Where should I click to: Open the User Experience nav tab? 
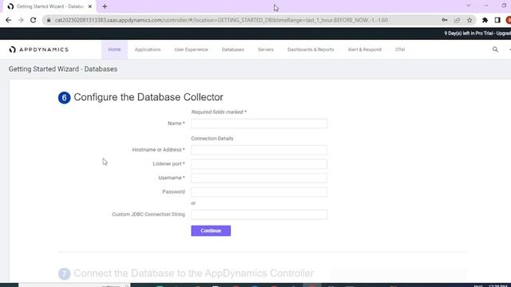click(x=191, y=49)
